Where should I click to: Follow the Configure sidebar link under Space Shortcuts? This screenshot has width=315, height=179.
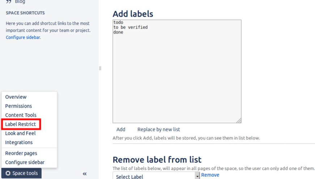[23, 37]
